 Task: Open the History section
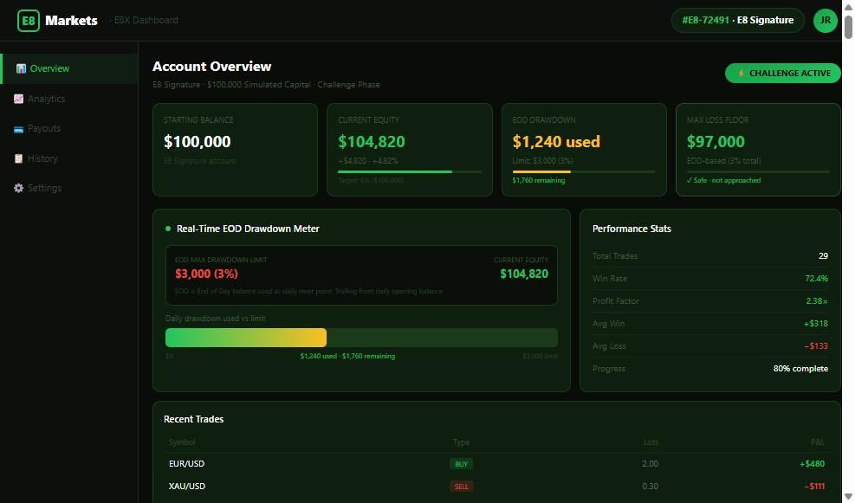[69, 158]
